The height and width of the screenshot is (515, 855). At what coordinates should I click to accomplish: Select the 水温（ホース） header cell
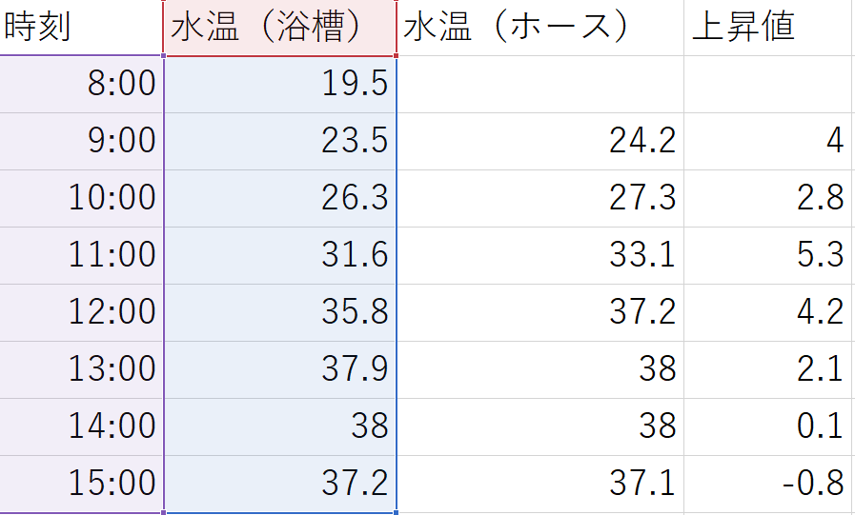click(x=540, y=28)
